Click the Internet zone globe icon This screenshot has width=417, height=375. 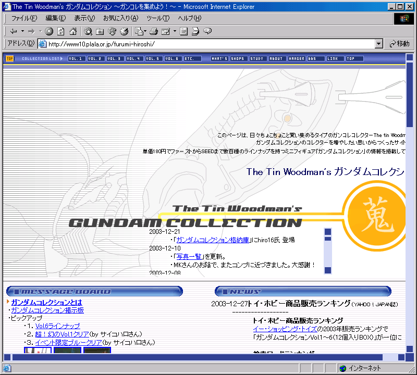click(x=343, y=368)
